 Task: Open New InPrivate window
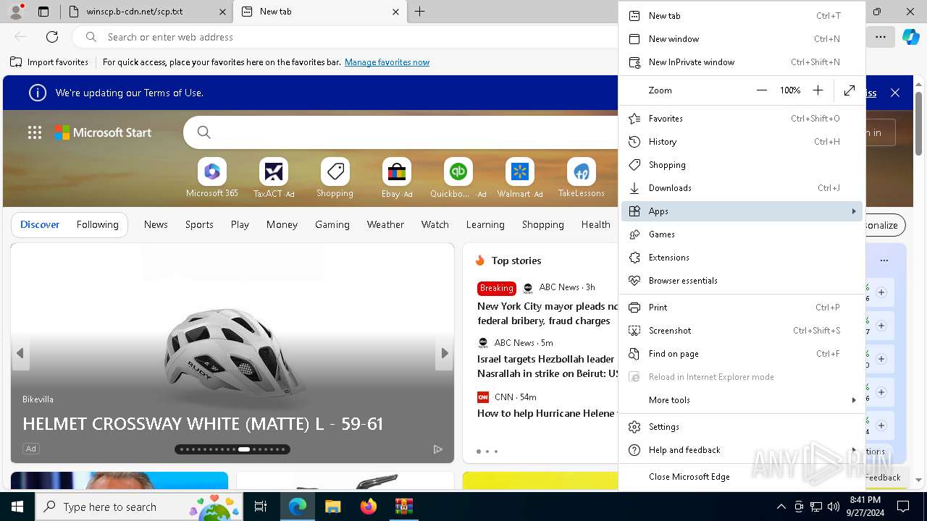click(x=742, y=62)
